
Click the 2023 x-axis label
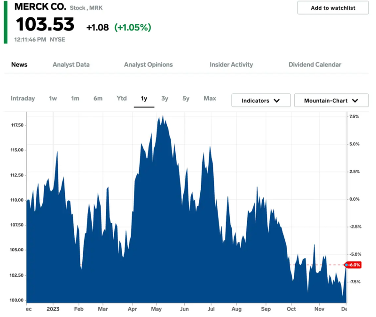click(53, 309)
